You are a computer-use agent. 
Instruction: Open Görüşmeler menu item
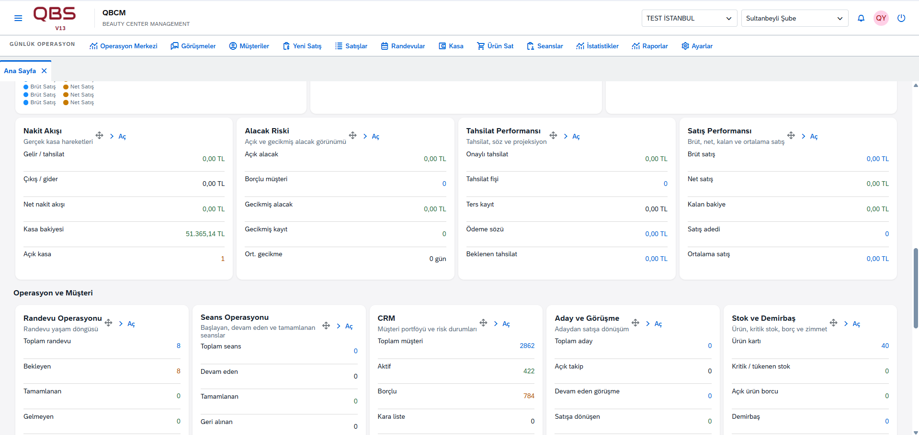(x=193, y=46)
